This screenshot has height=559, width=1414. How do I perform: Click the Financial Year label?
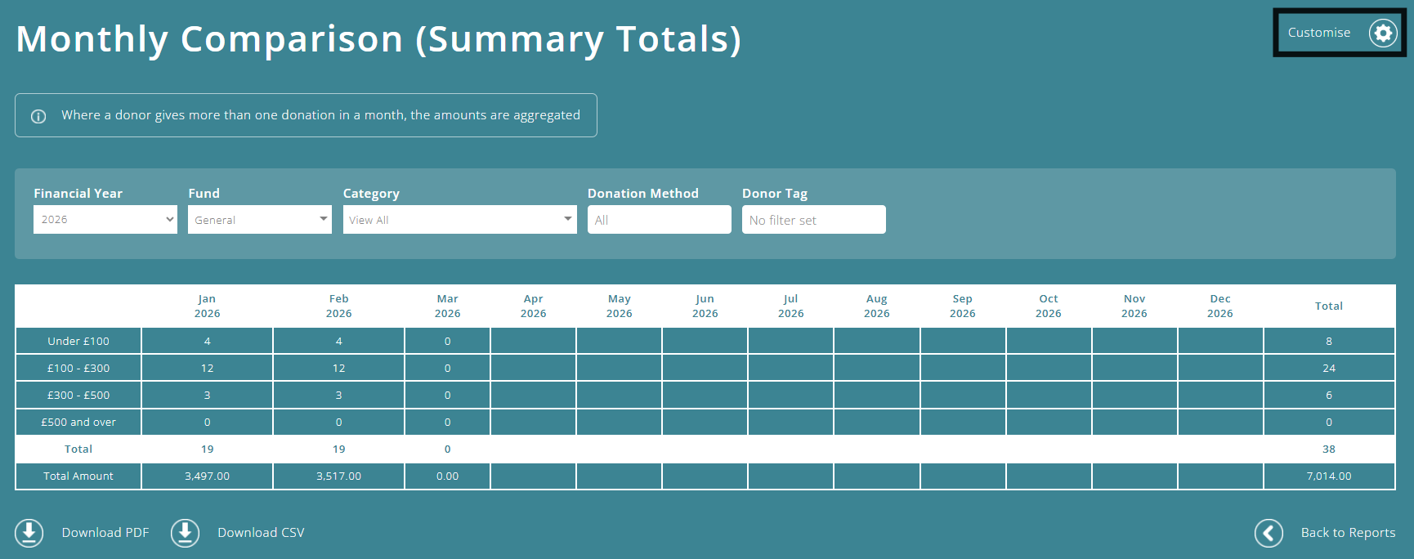point(78,194)
